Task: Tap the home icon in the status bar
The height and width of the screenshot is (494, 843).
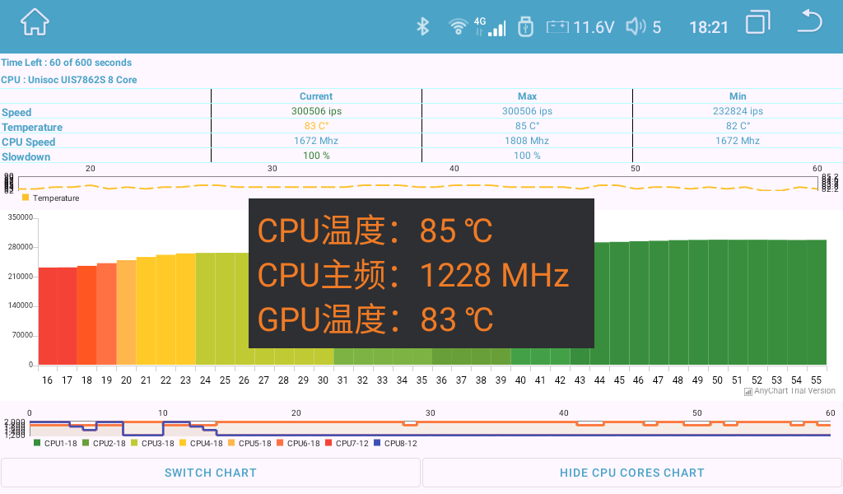Action: pos(33,21)
